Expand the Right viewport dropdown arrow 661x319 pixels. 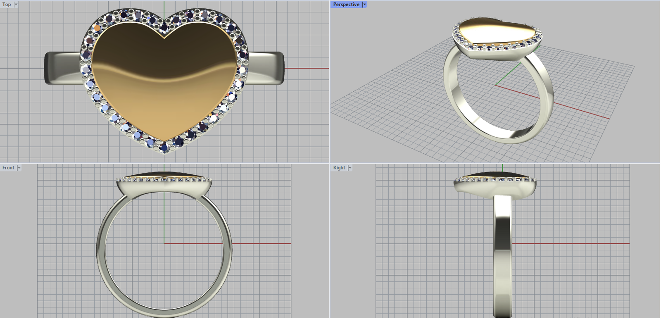point(350,168)
